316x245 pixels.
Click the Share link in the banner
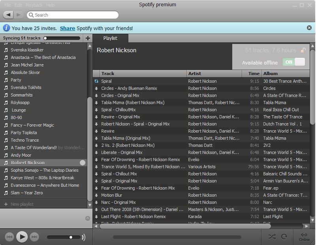[67, 28]
